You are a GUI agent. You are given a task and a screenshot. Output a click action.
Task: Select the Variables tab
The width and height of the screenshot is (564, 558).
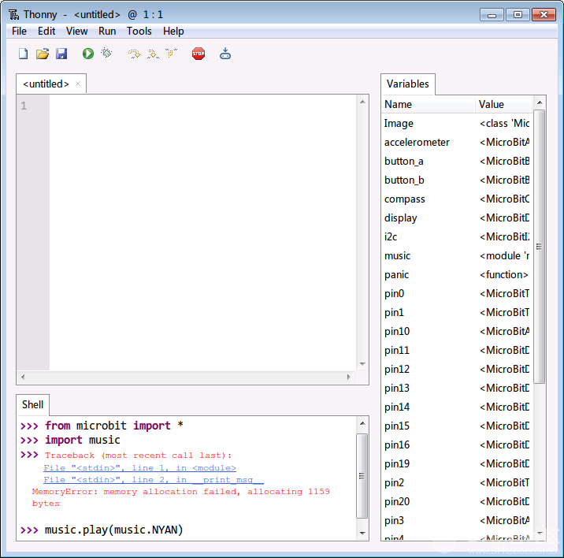(408, 84)
